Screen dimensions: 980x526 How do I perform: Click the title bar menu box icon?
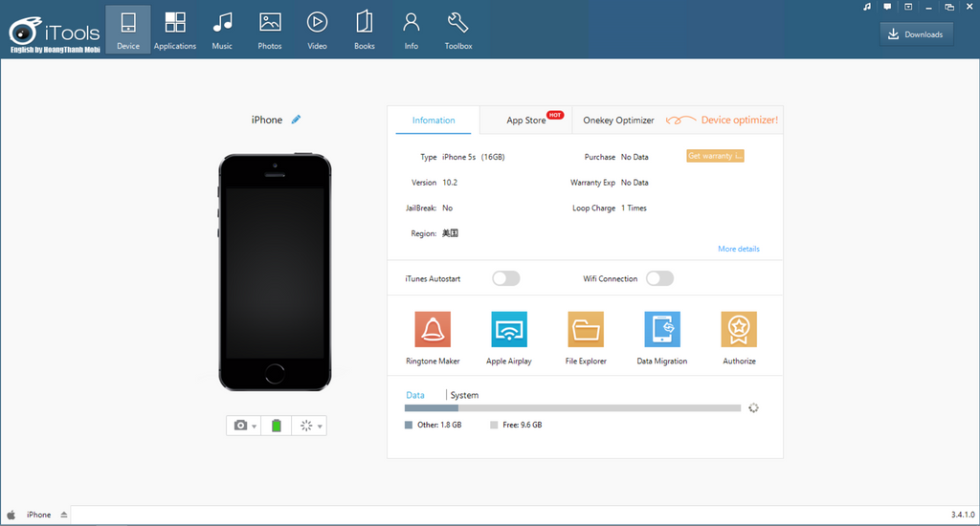click(x=908, y=7)
